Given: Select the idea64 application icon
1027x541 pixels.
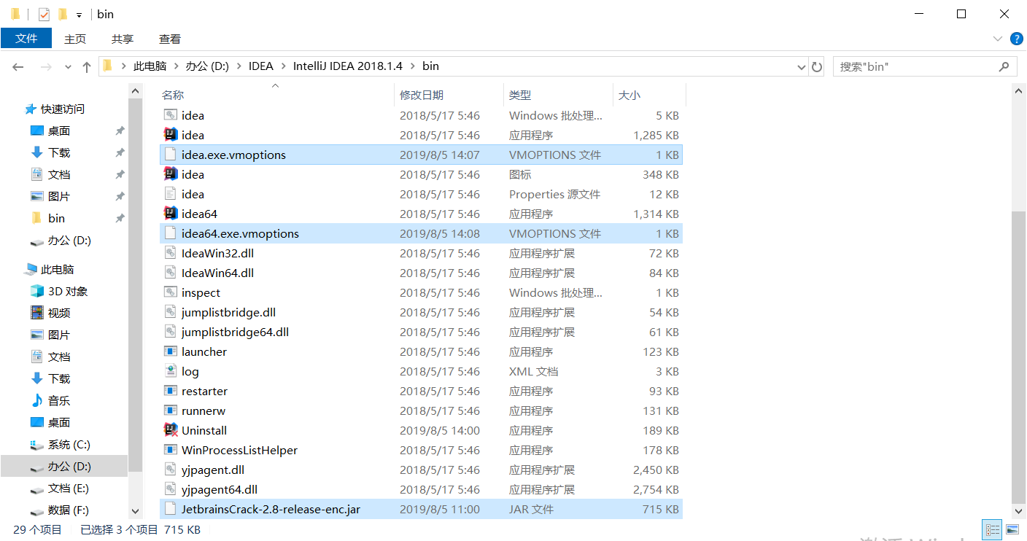Looking at the screenshot, I should pos(170,214).
